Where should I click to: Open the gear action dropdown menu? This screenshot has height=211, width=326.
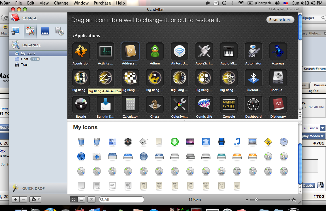(35, 199)
